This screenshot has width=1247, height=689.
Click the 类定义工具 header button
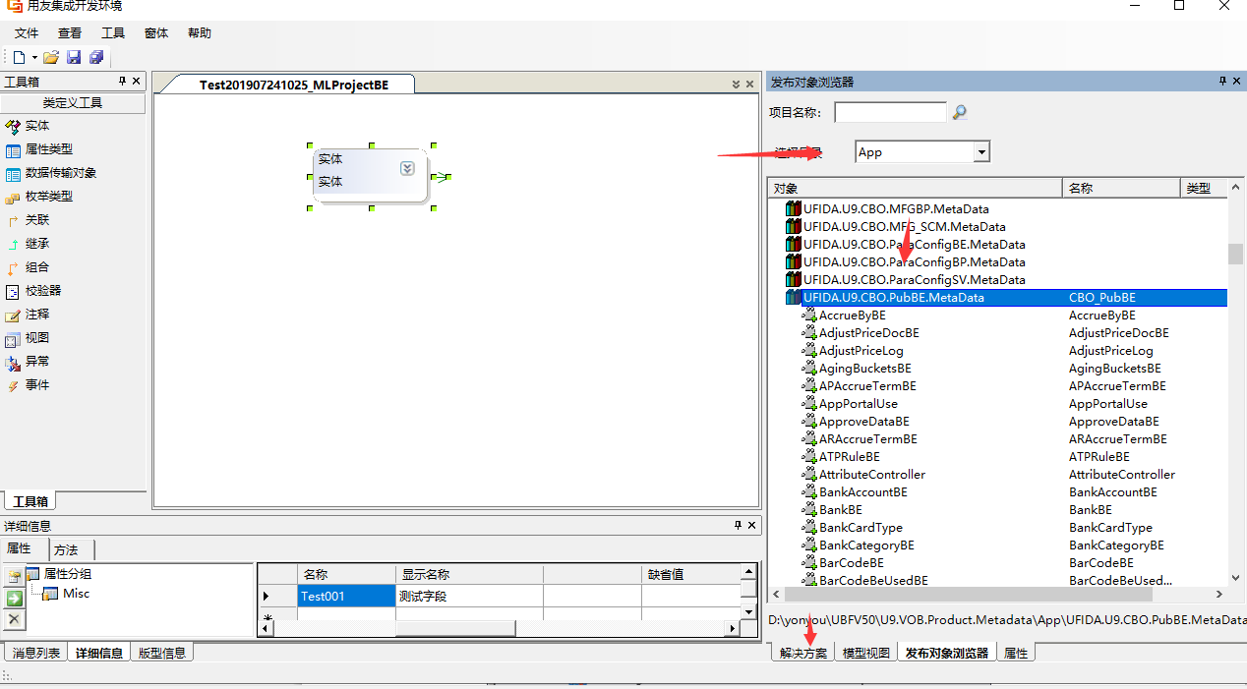[x=73, y=103]
